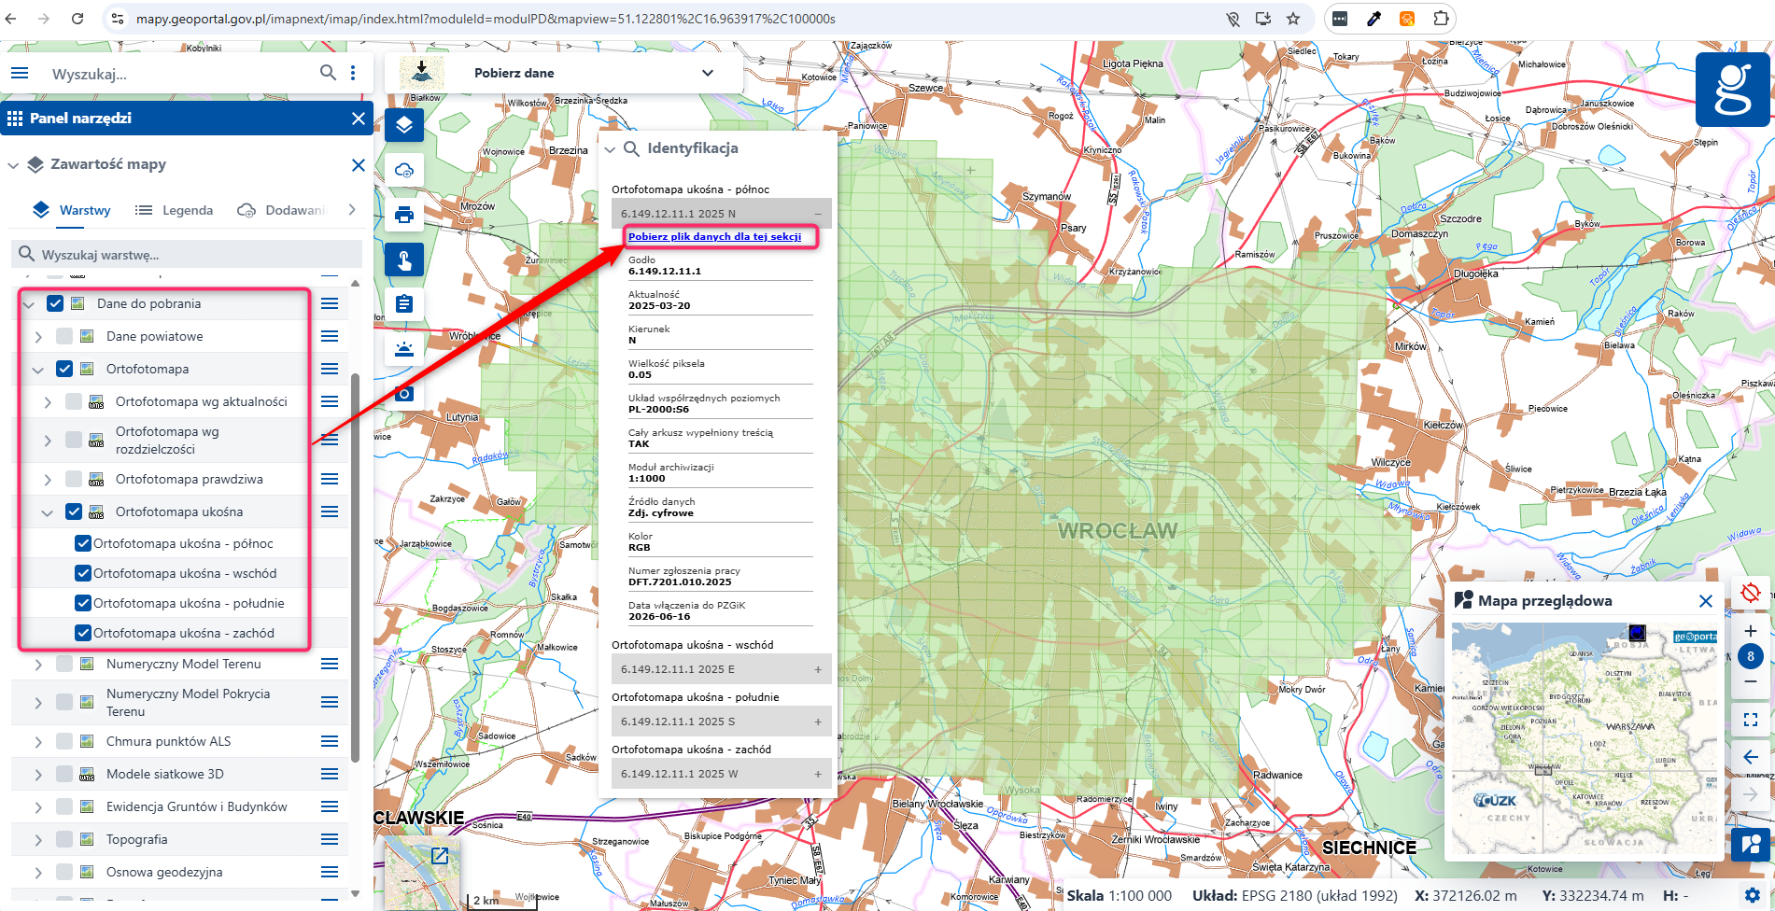1775x911 pixels.
Task: Show more tabs with right chevron
Action: tap(352, 210)
